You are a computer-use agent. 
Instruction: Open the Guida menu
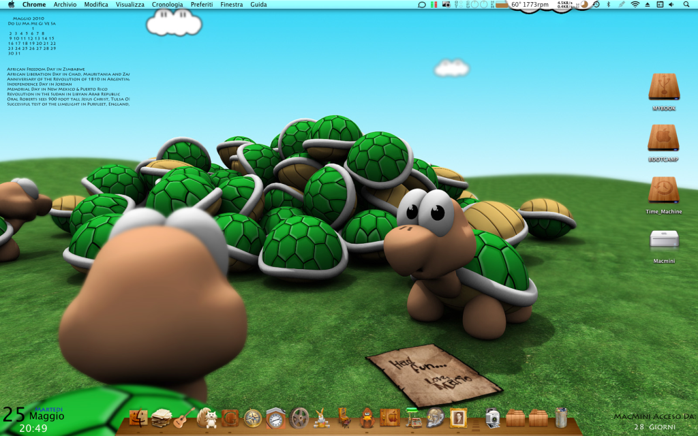pyautogui.click(x=258, y=5)
